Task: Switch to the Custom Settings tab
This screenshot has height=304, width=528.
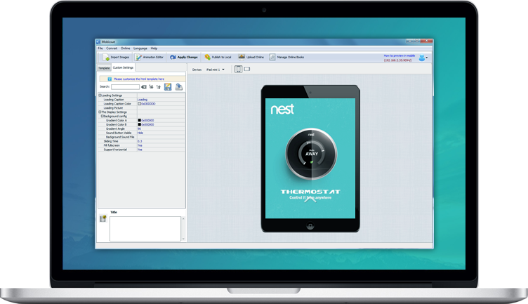Action: (123, 67)
